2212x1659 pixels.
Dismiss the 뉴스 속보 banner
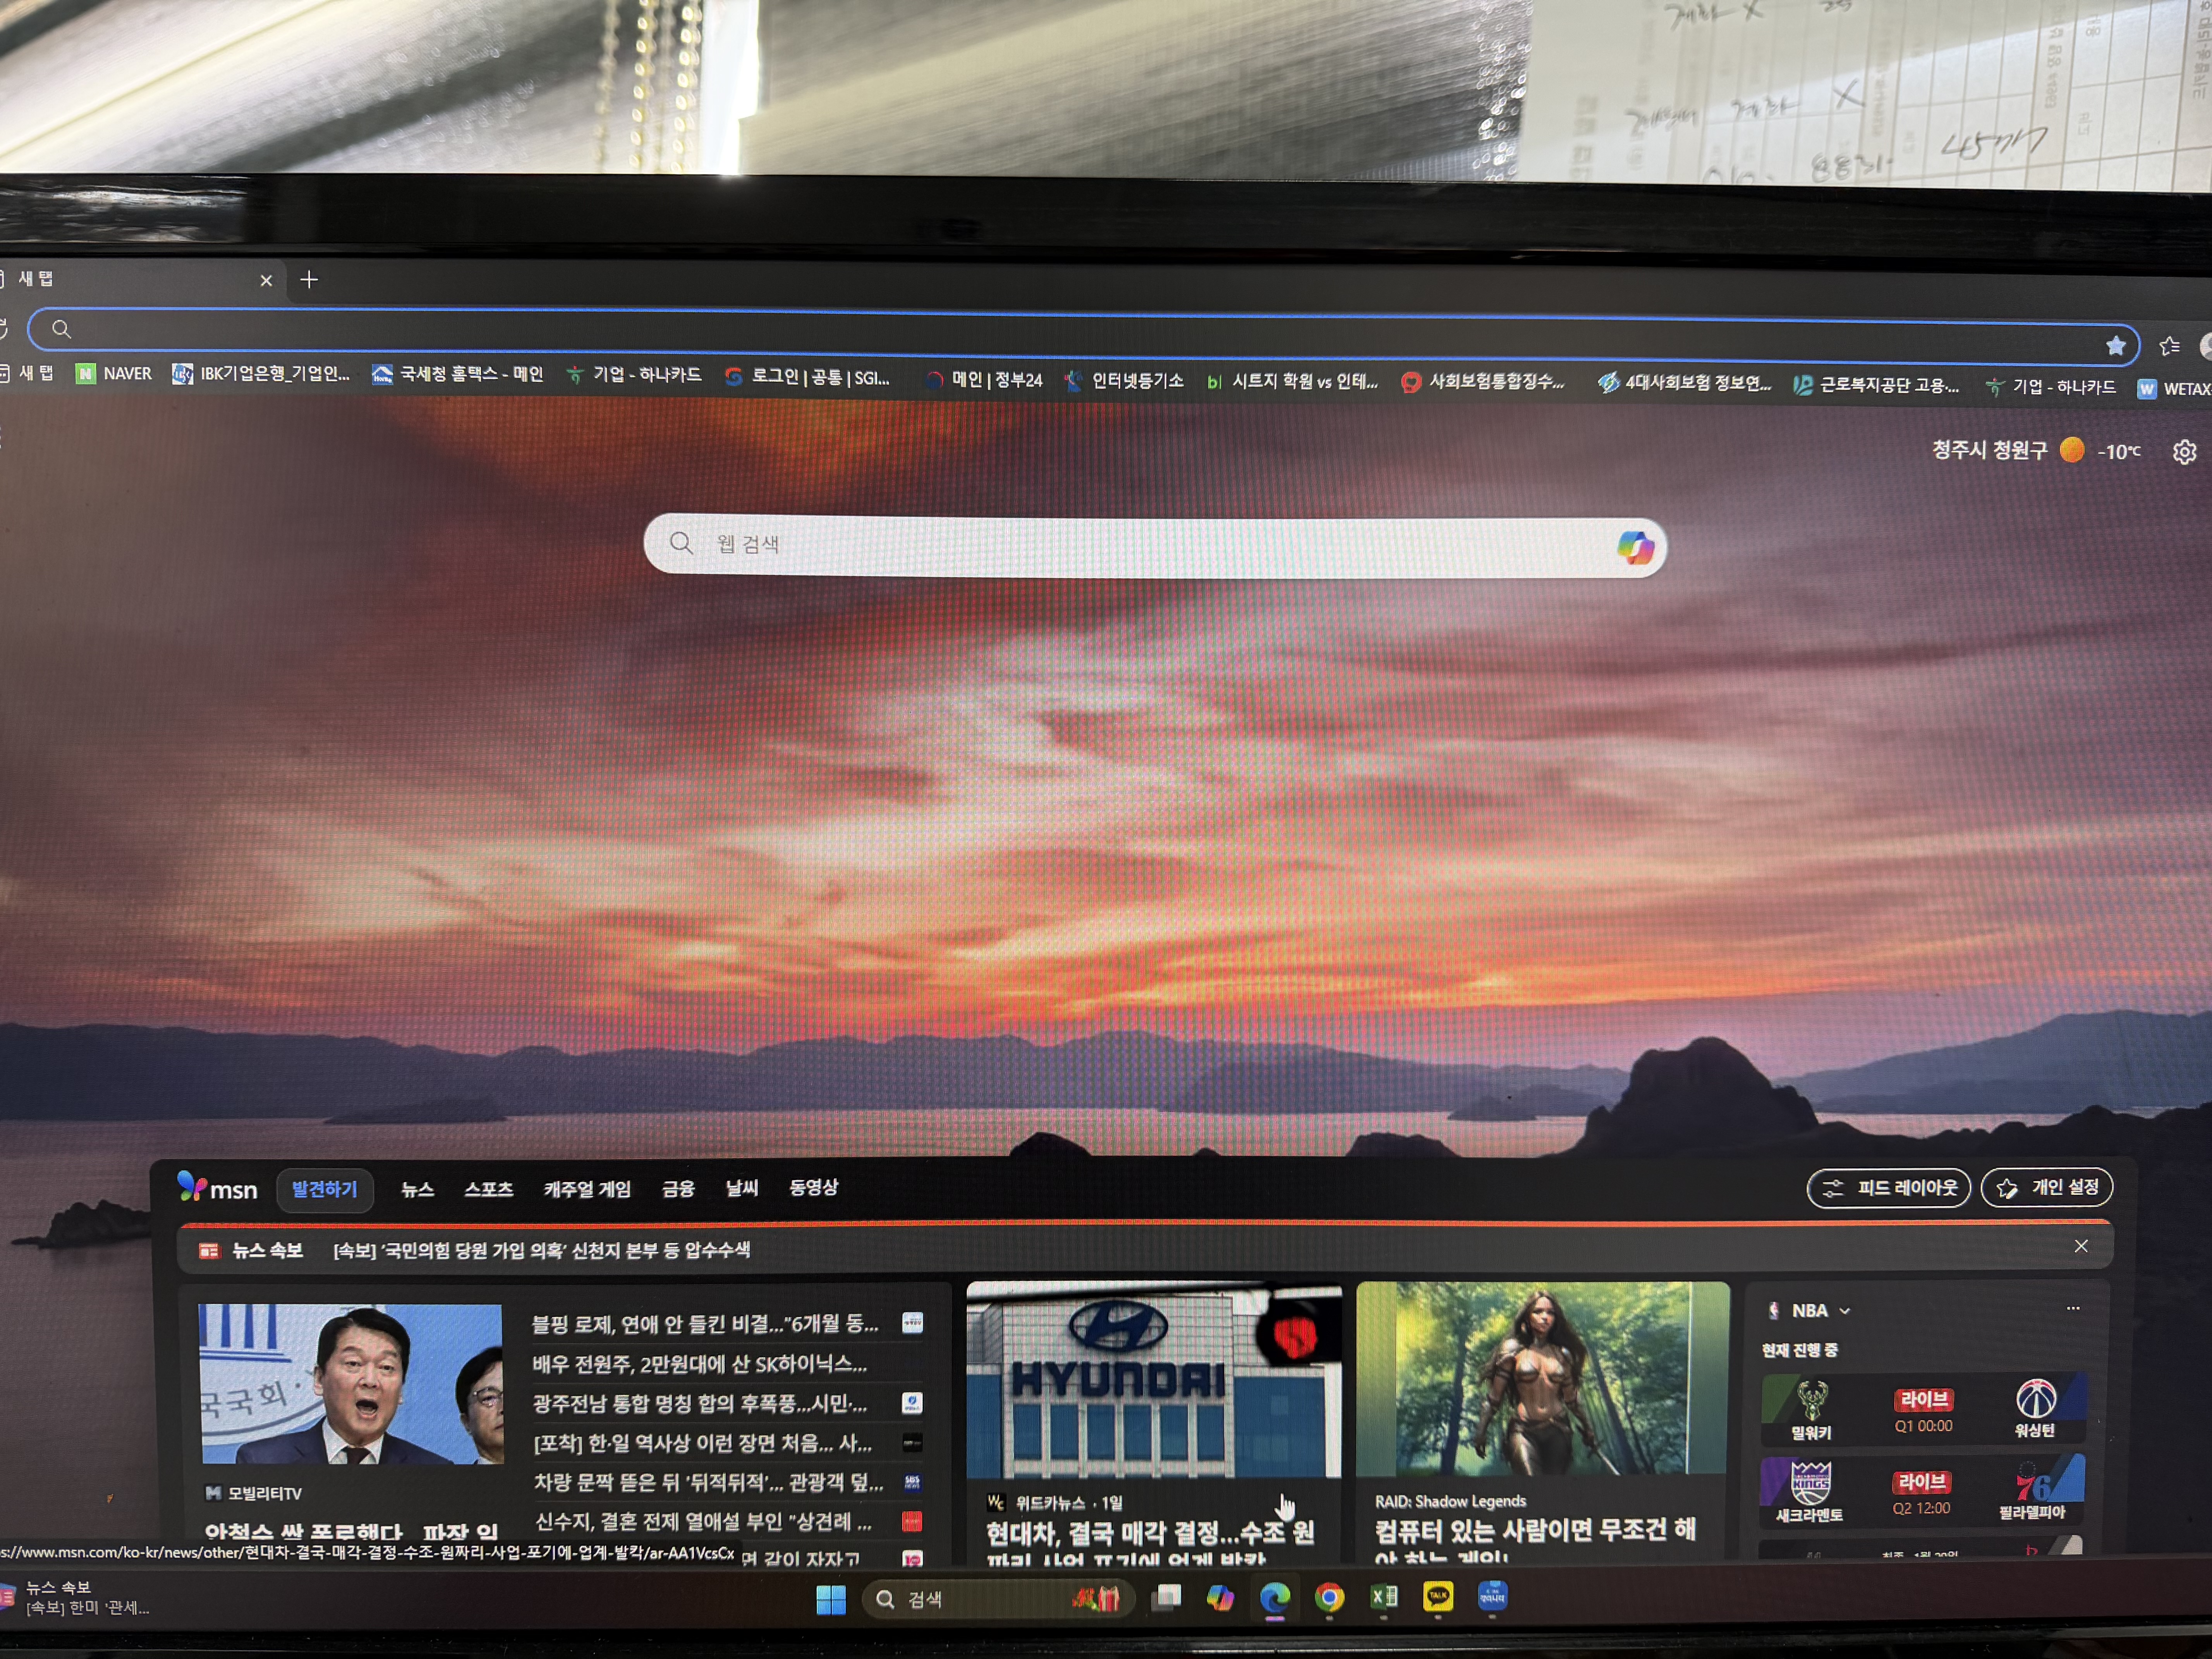point(2081,1246)
